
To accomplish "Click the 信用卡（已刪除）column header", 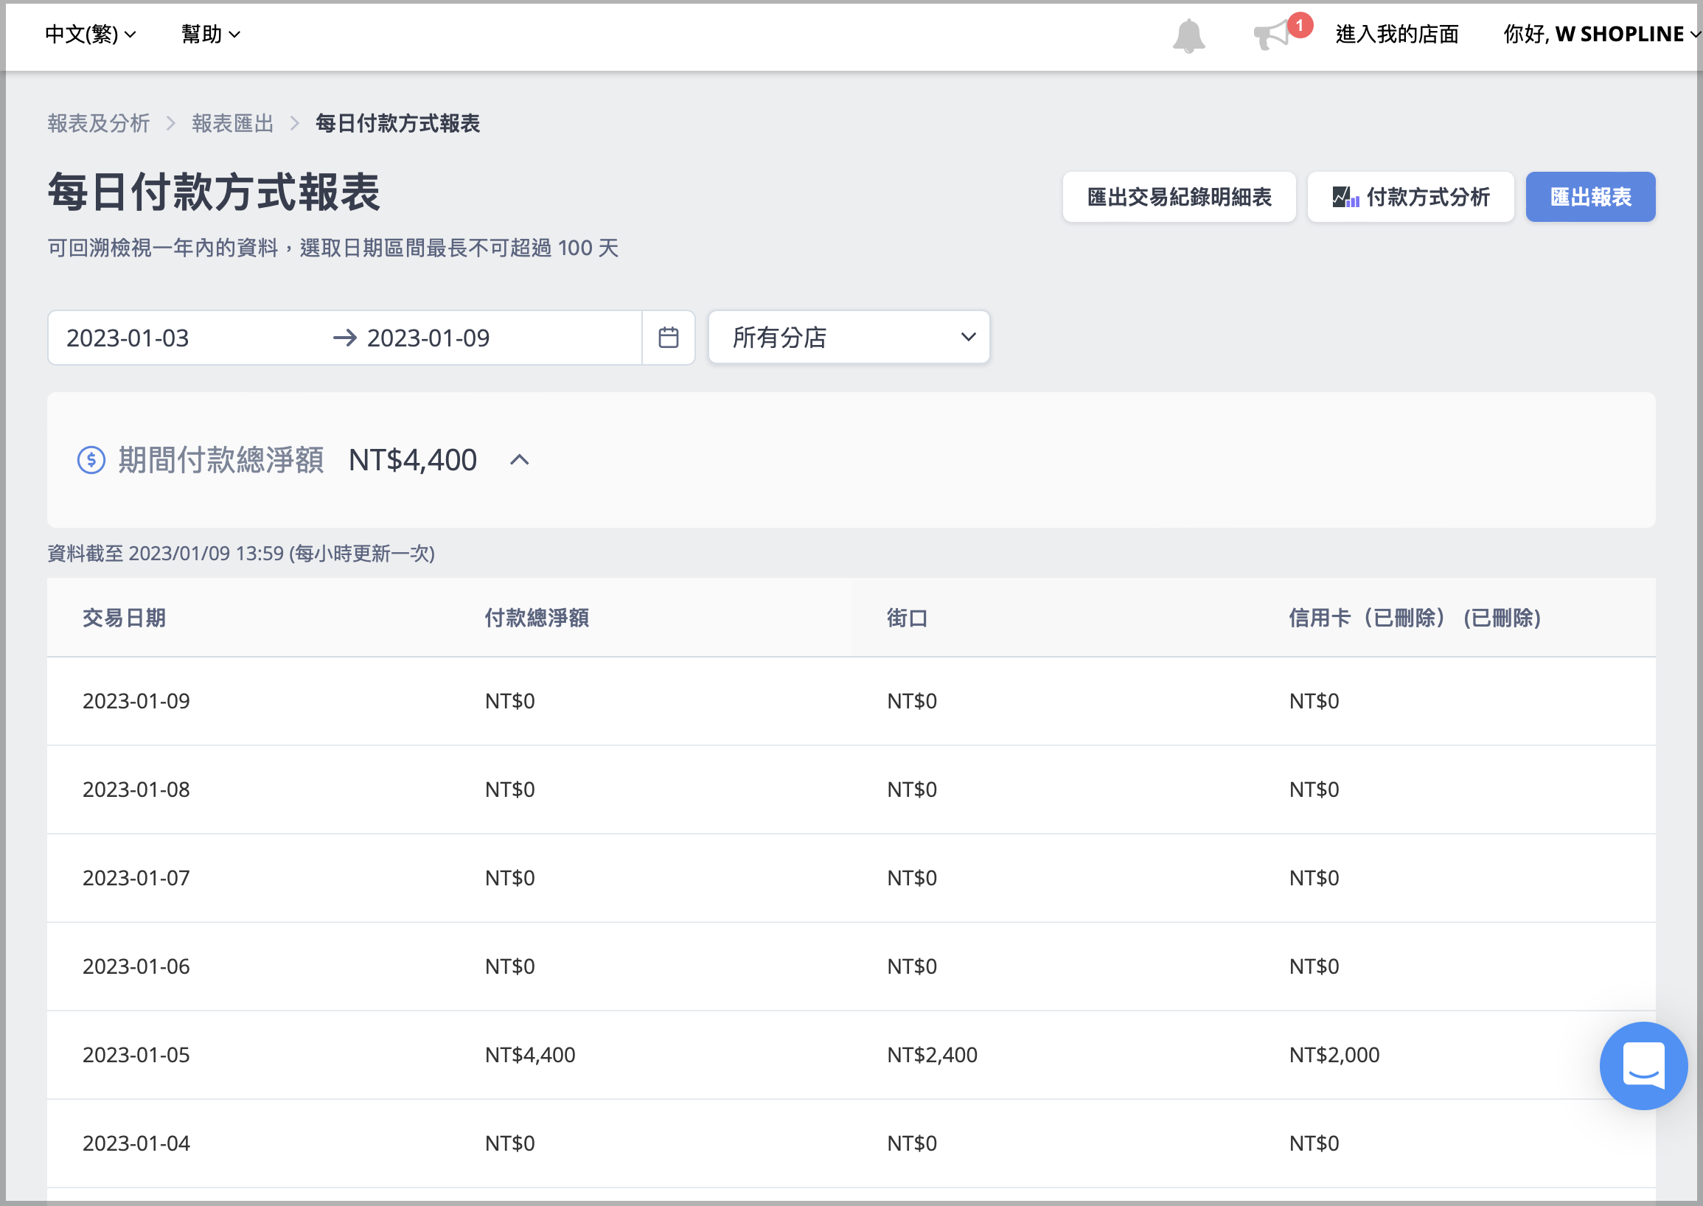I will coord(1415,618).
